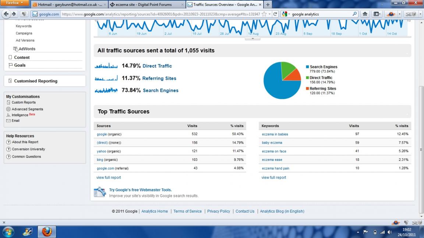Click the green Direct Traffic legend swatch
424x238 pixels.
307,77
